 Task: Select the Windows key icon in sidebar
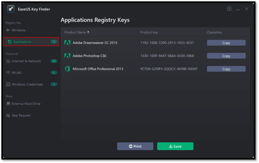pos(8,30)
